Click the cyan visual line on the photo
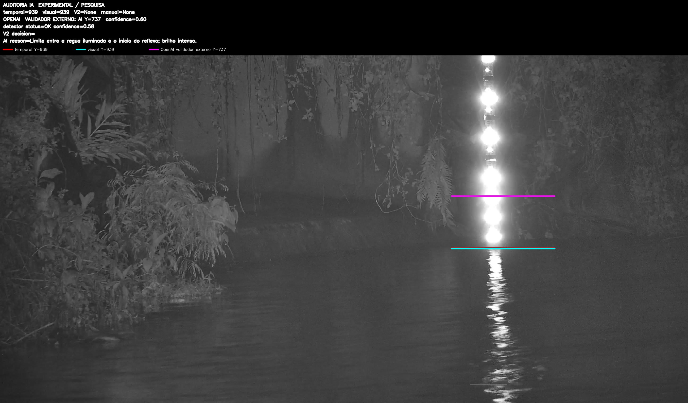The width and height of the screenshot is (688, 403). click(503, 249)
